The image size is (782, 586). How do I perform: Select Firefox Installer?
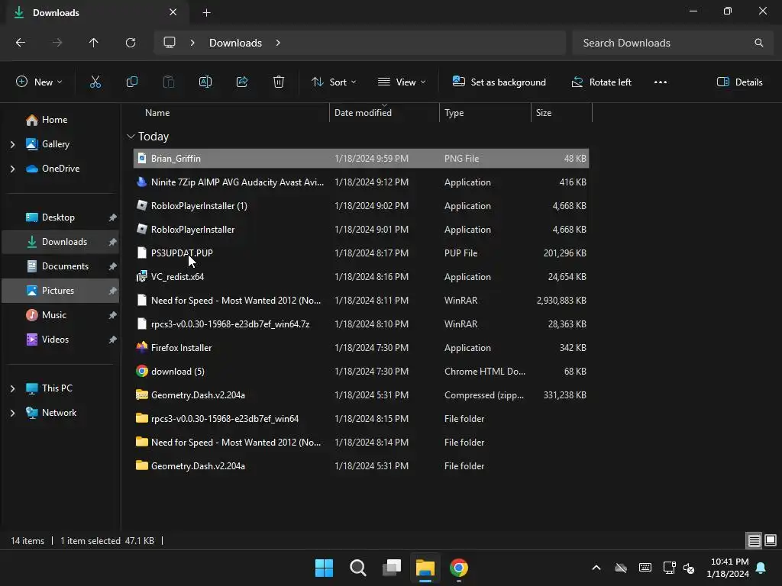pos(361,348)
